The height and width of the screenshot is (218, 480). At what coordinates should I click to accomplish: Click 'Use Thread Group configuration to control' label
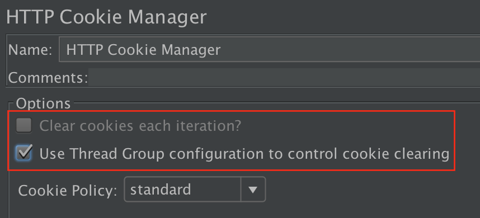187,154
